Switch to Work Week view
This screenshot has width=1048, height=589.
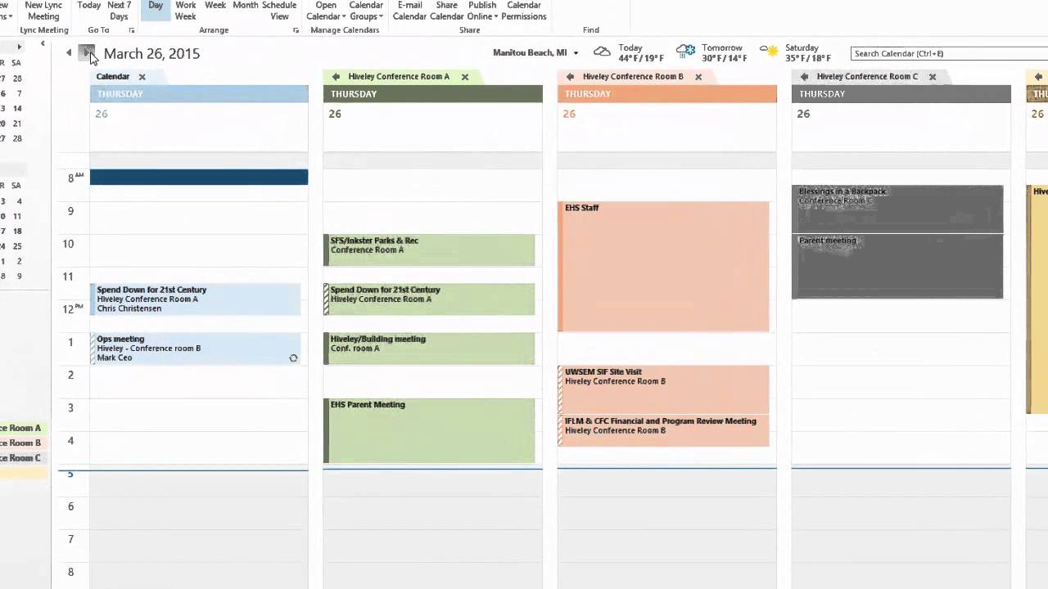(186, 11)
